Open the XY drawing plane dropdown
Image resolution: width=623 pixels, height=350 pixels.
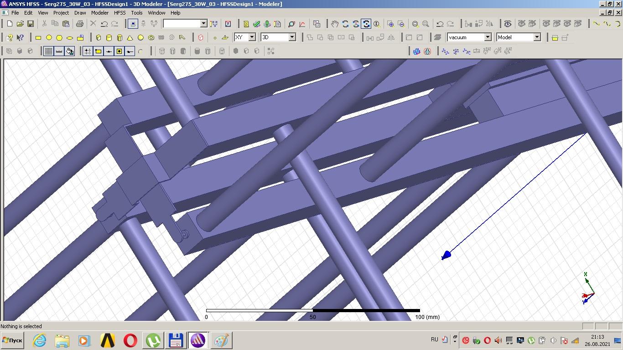pyautogui.click(x=251, y=37)
